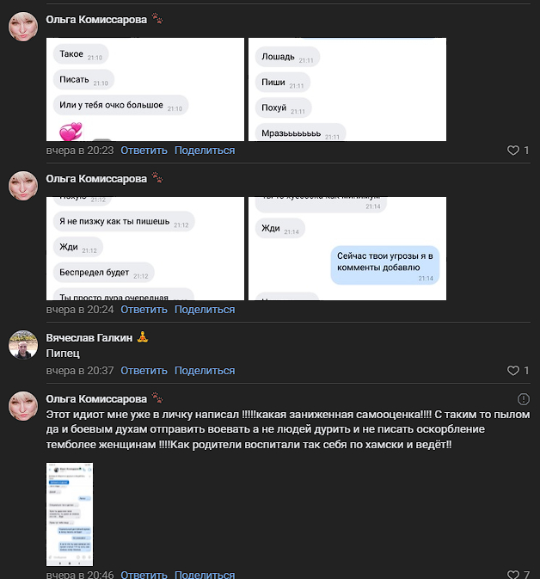This screenshot has height=579, width=540.
Task: Click Ольга's avatar on the last comment
Action: [23, 406]
